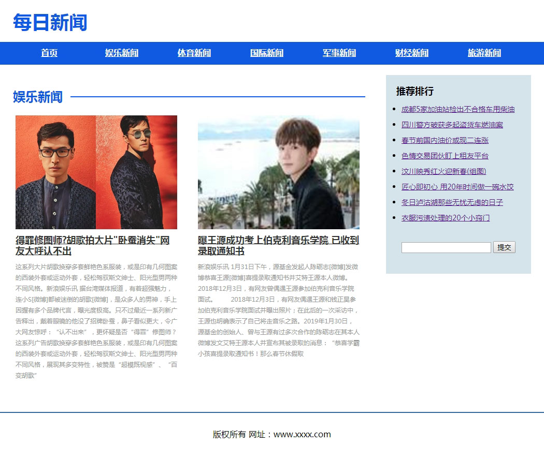Open link 成都5家加油站检出不合格车用柴油

[457, 110]
